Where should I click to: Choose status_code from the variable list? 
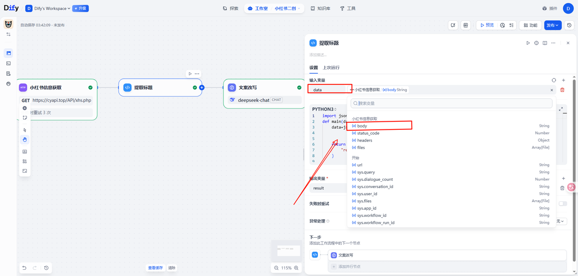[x=368, y=133]
